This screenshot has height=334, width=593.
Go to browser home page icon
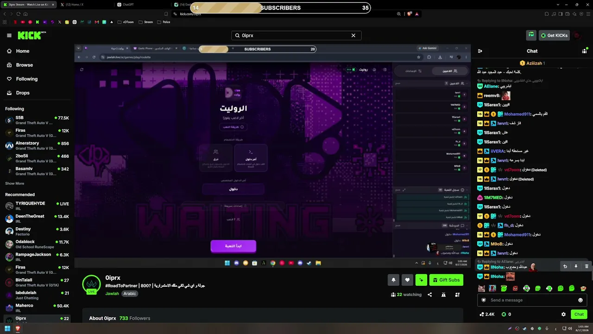(x=25, y=14)
